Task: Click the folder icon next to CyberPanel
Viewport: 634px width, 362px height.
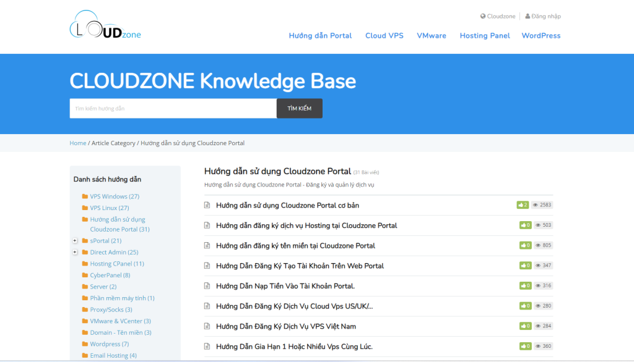Action: pyautogui.click(x=85, y=276)
